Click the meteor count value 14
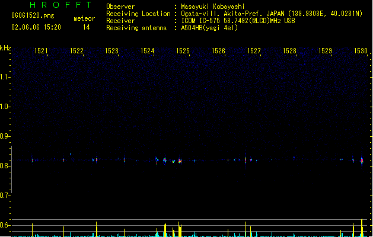 [87, 27]
